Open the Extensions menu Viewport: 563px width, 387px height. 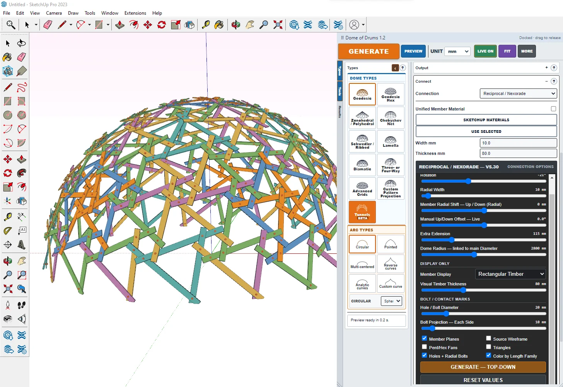coord(135,13)
